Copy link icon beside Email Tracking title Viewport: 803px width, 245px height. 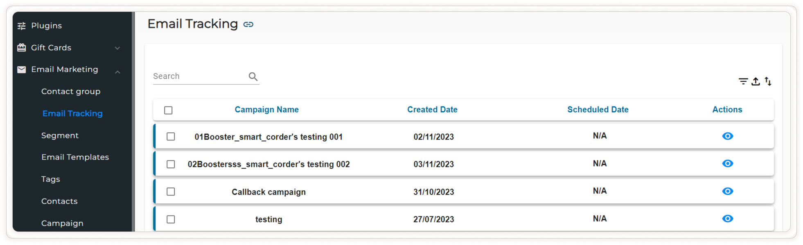click(x=248, y=24)
